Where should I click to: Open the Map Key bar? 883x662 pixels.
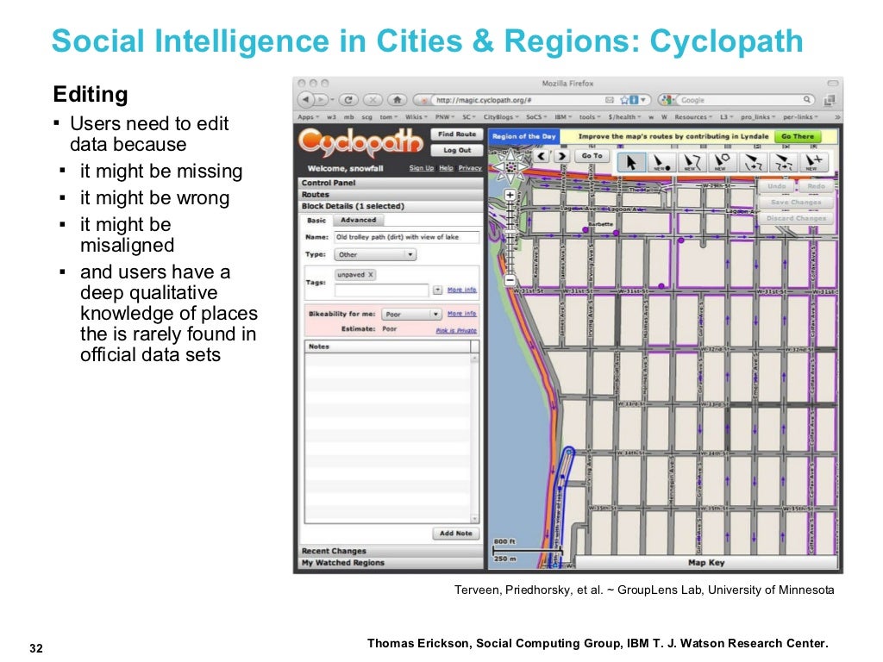click(x=705, y=562)
